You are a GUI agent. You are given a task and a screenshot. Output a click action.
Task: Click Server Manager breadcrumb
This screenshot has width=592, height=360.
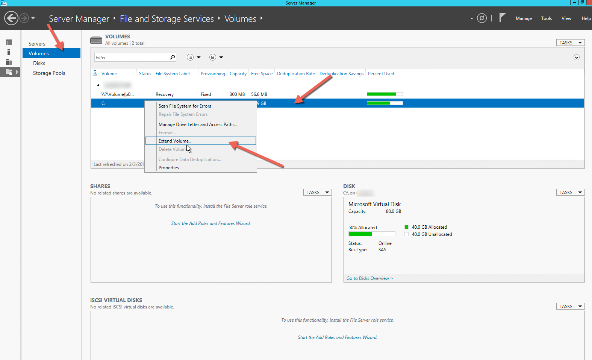point(79,18)
